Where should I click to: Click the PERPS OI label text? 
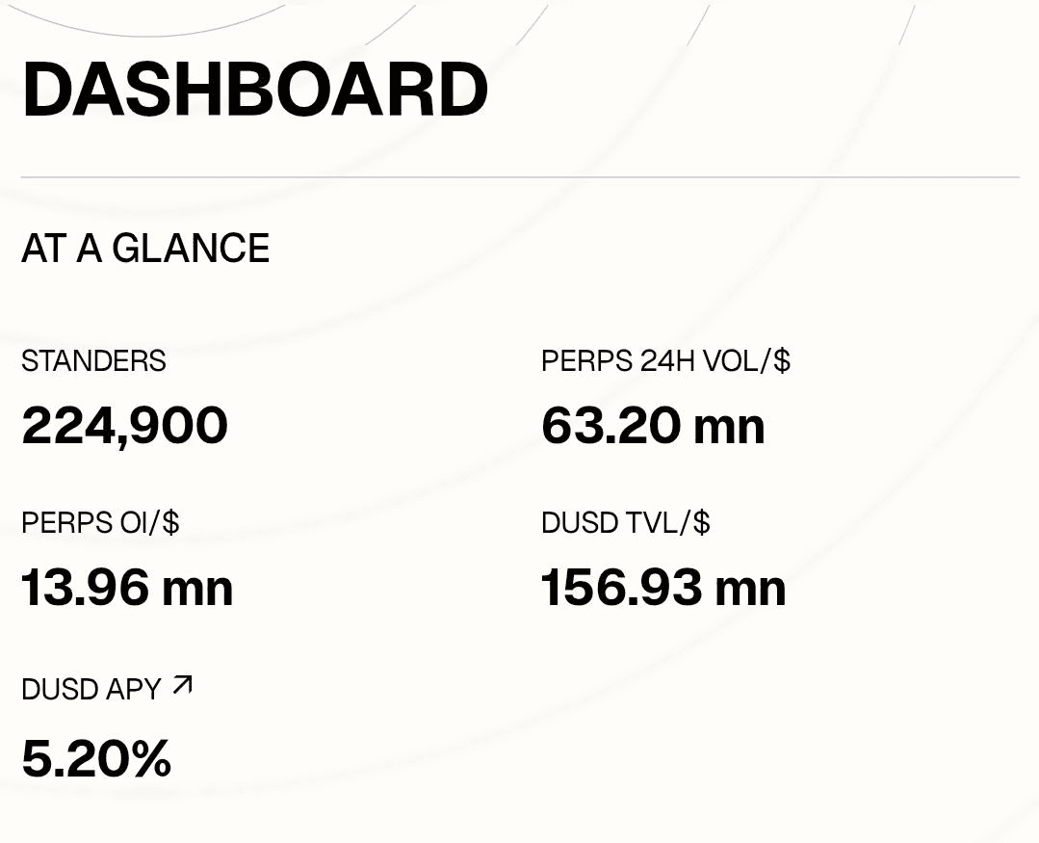pyautogui.click(x=87, y=523)
